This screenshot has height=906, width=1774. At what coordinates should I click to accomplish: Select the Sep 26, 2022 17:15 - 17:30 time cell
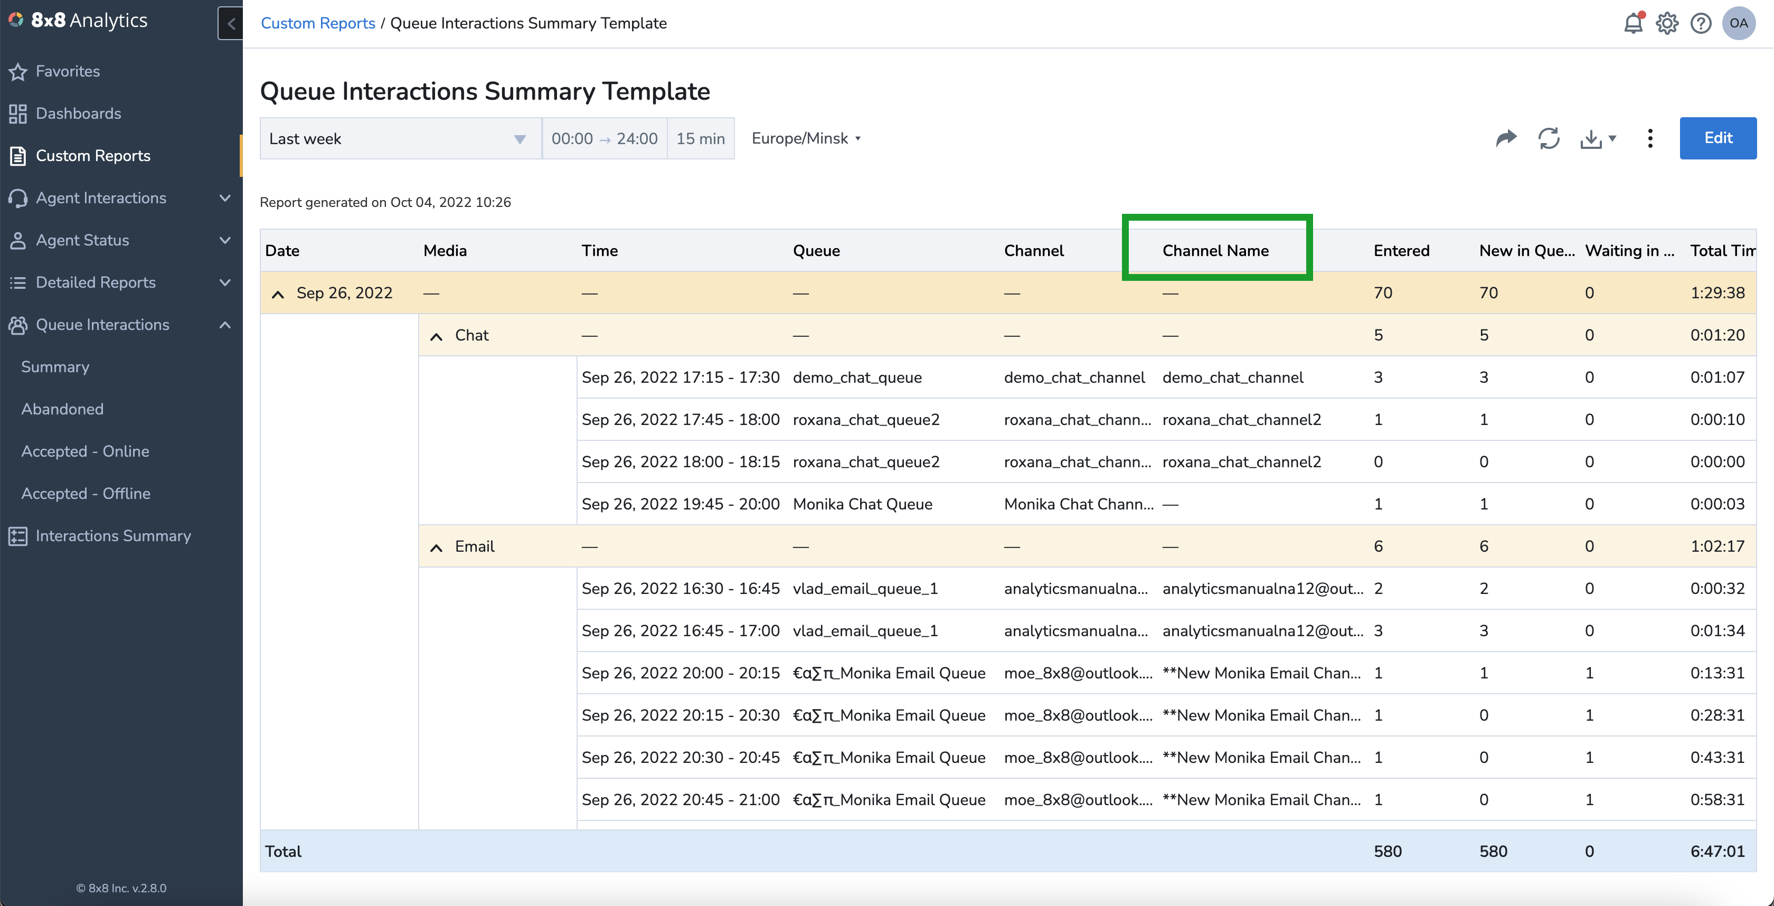click(681, 378)
